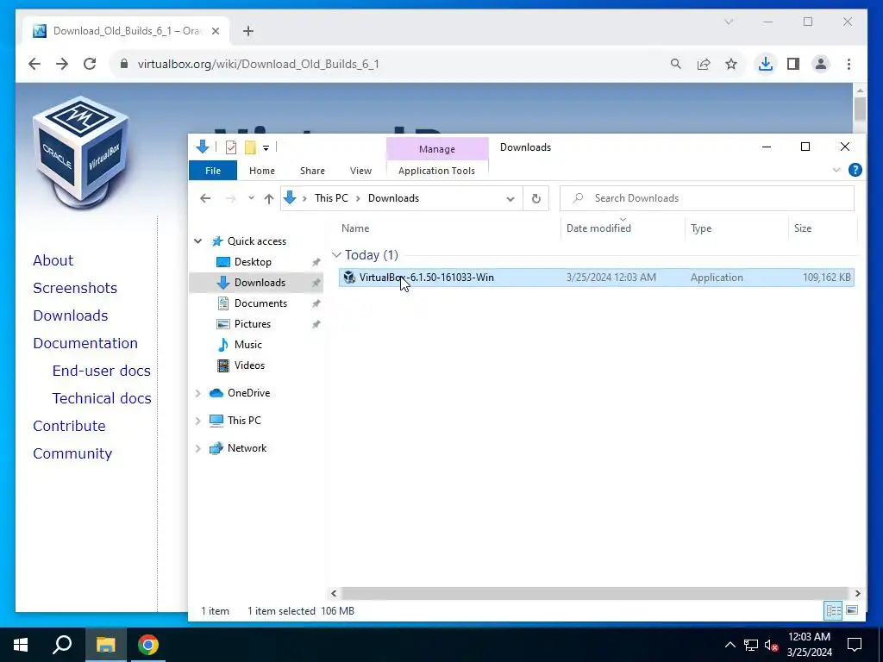The height and width of the screenshot is (662, 883).
Task: Select VirtualBox-6.1.50-161033-Win file
Action: pos(597,278)
